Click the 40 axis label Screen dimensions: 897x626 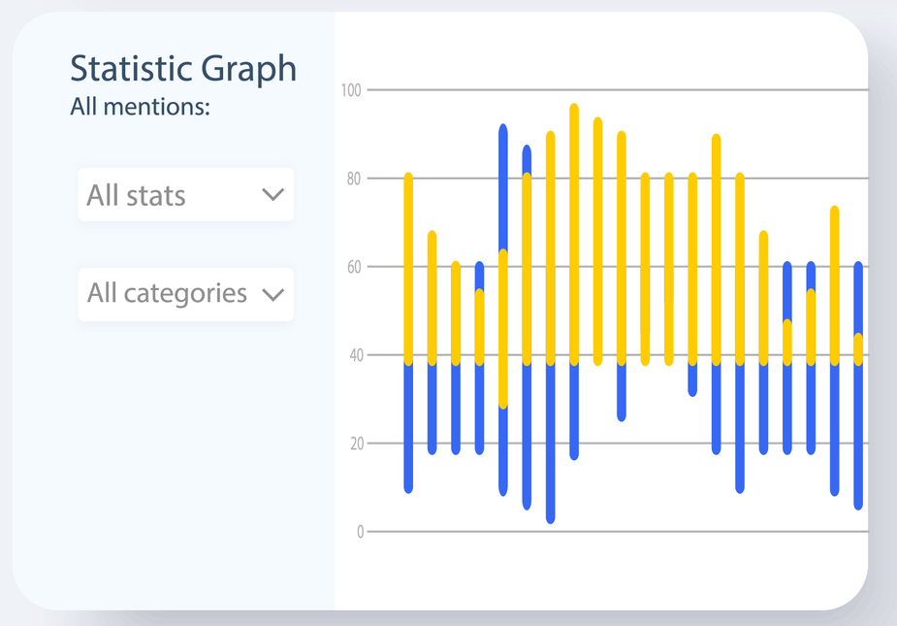(353, 355)
